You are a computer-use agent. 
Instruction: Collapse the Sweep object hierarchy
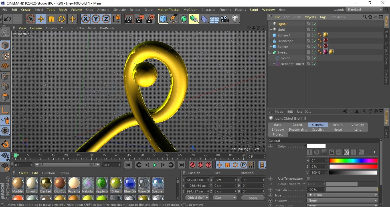[x=270, y=52]
